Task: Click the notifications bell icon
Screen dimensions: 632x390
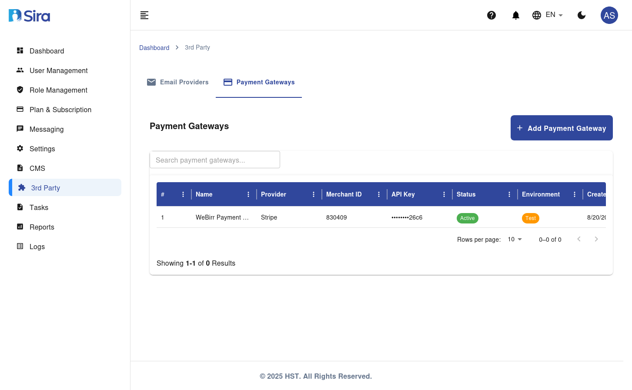Action: coord(516,15)
